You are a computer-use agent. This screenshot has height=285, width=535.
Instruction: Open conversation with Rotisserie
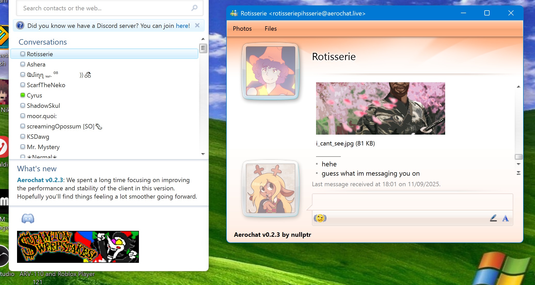click(x=104, y=54)
